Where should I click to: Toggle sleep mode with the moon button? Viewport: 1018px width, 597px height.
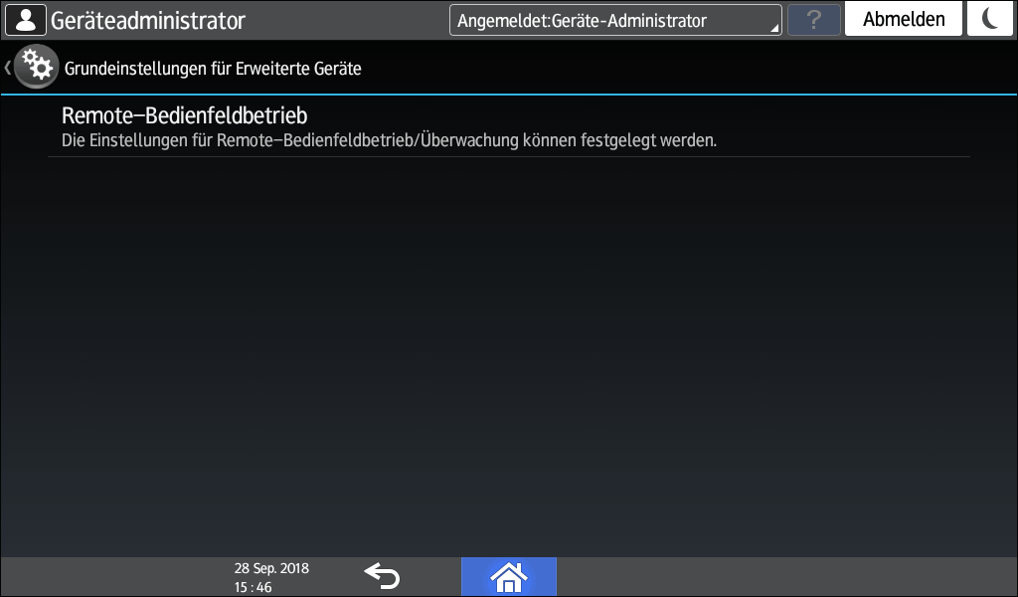point(990,18)
